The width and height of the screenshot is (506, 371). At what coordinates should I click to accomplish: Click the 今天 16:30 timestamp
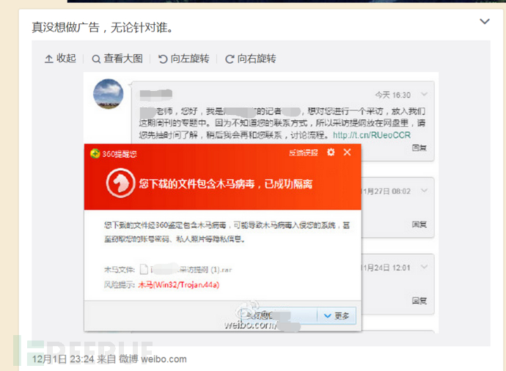coord(393,95)
